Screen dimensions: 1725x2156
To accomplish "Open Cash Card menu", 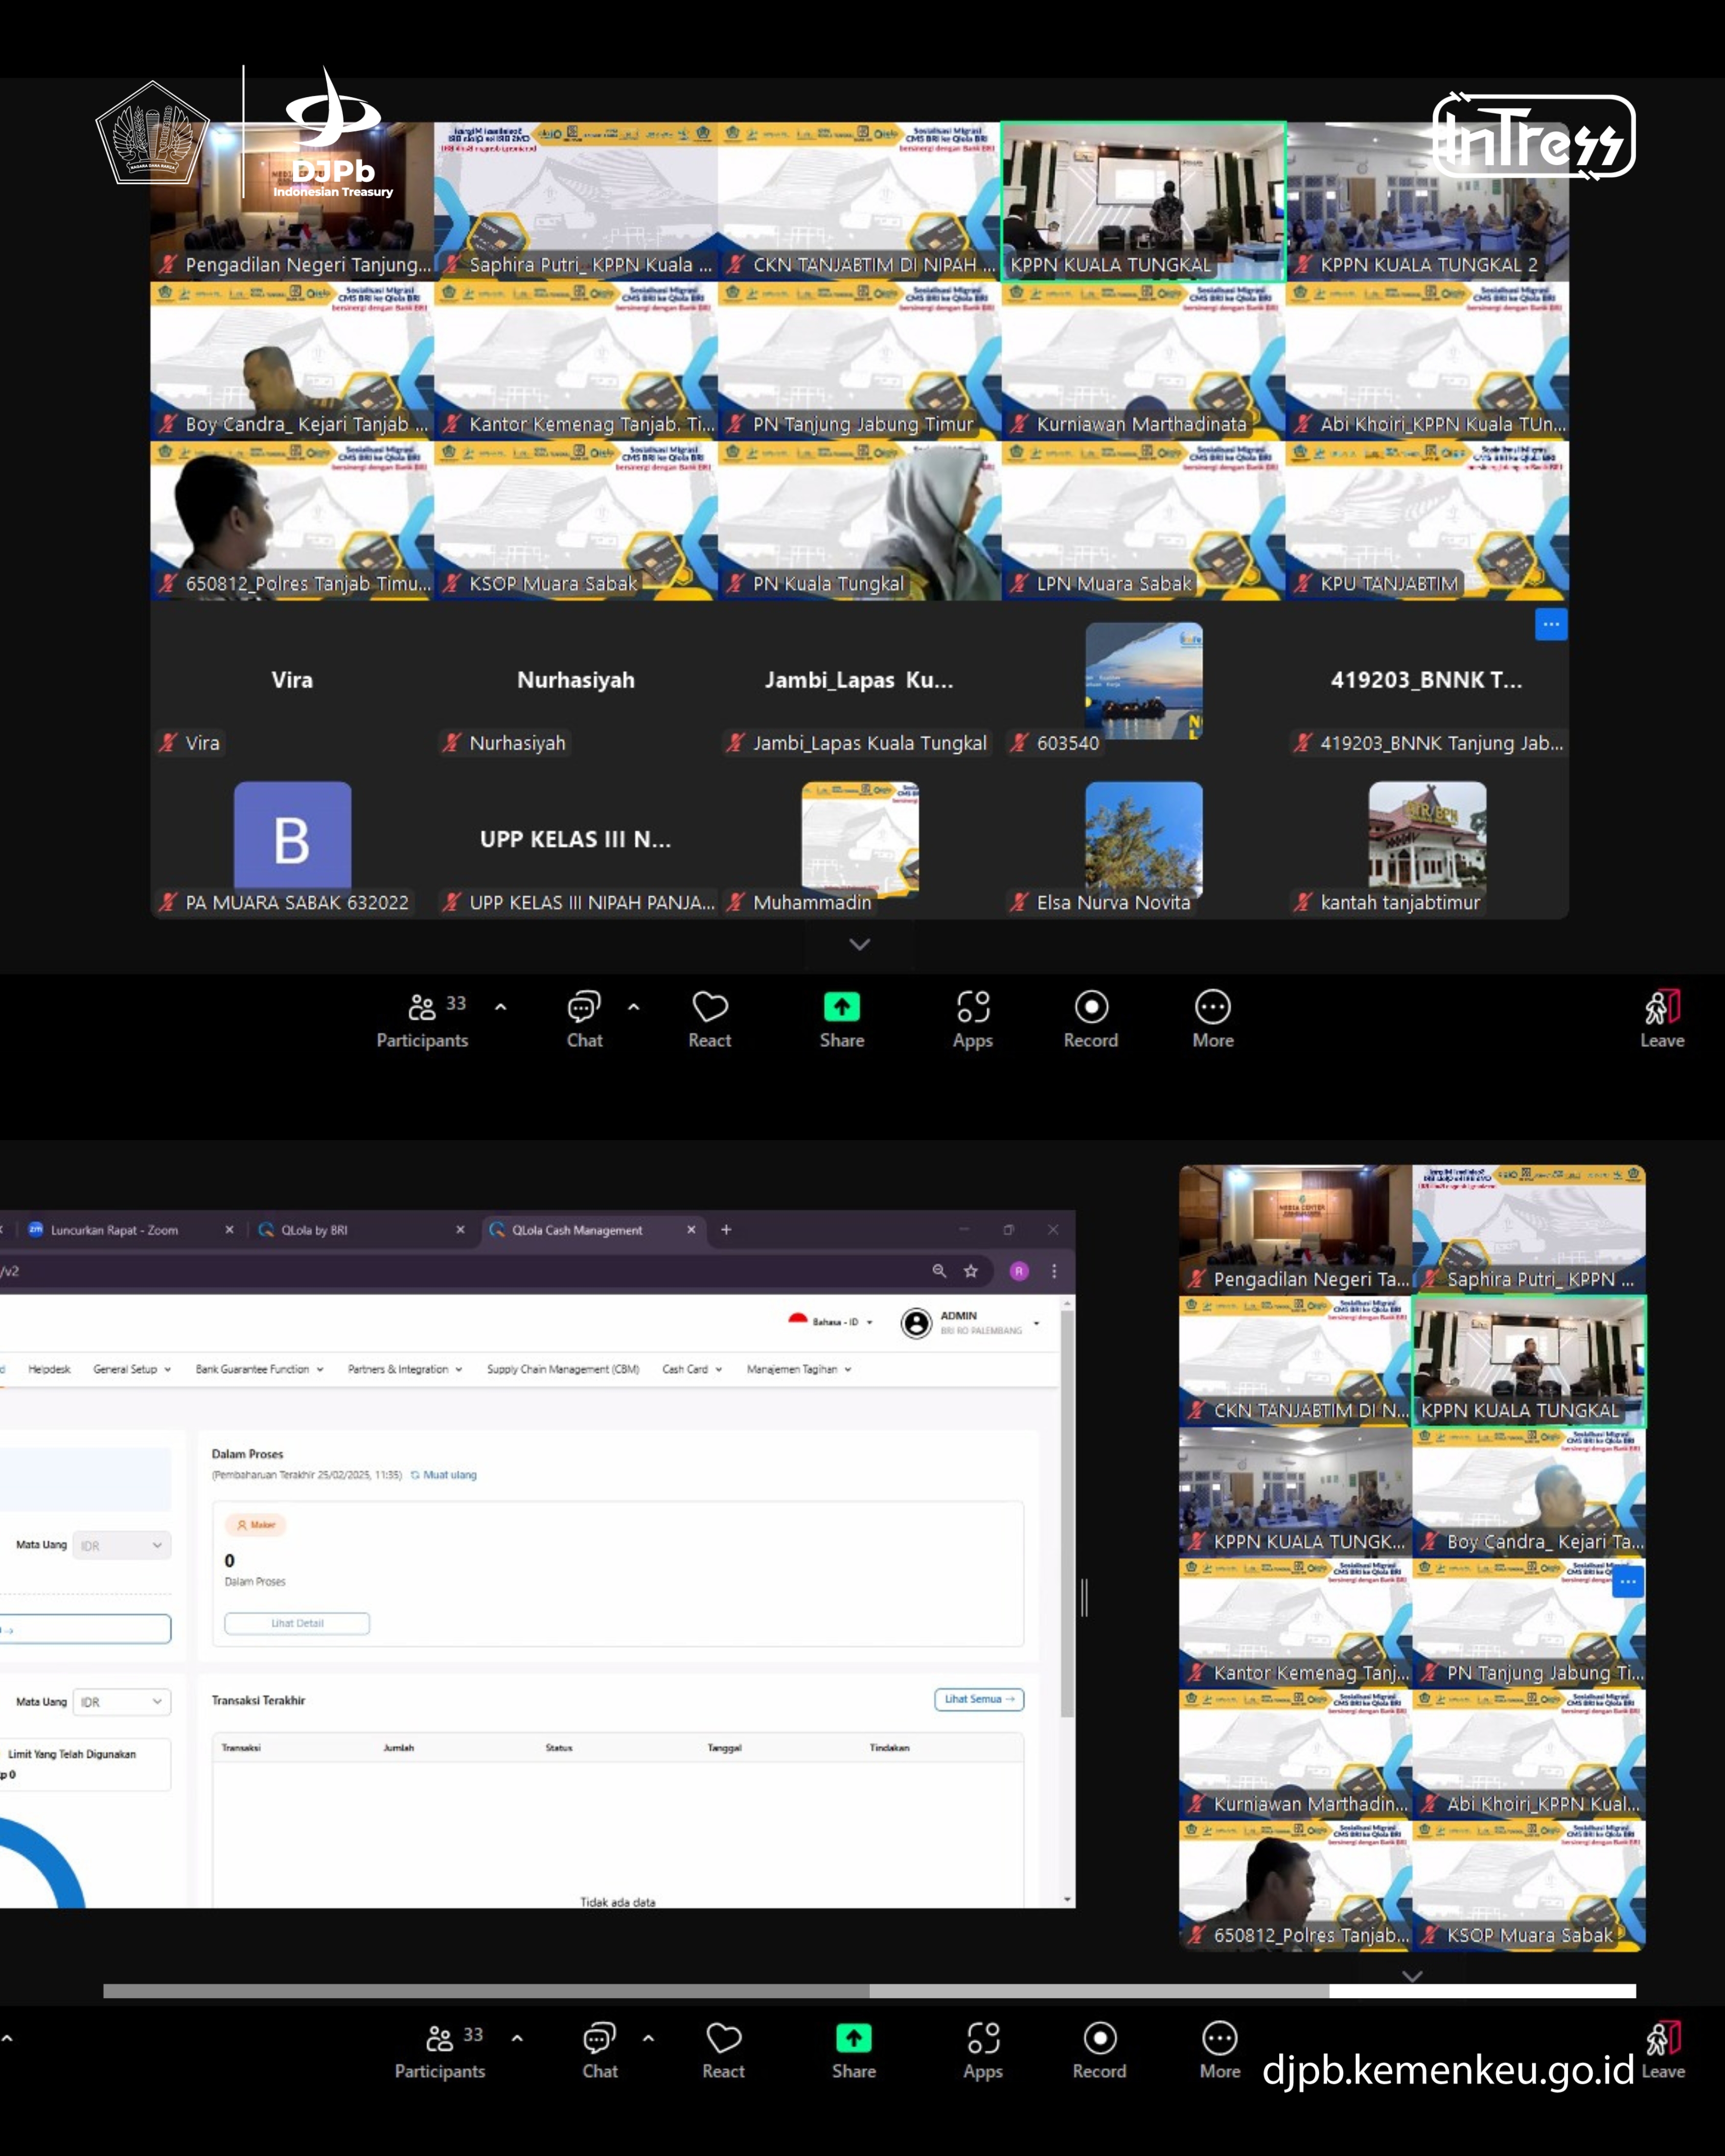I will (692, 1369).
